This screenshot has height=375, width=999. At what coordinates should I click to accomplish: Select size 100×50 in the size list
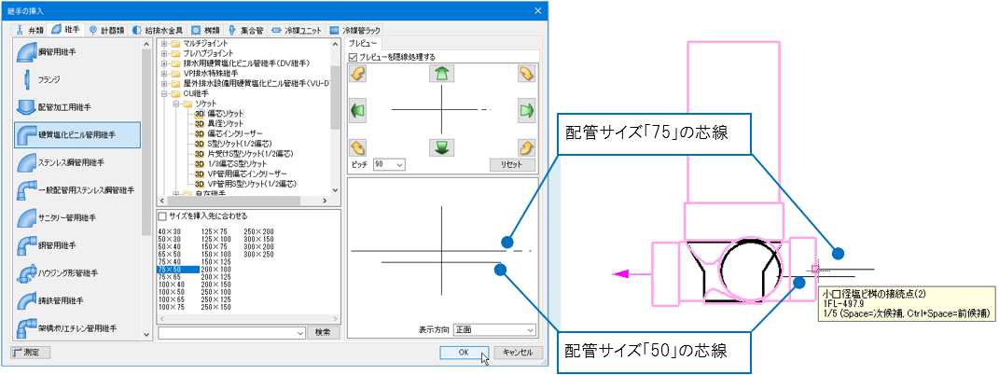click(170, 290)
